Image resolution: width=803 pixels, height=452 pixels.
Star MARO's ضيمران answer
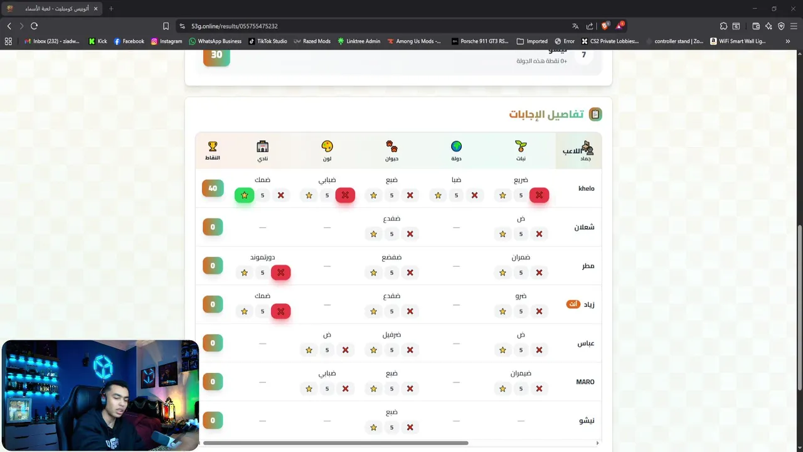503,389
